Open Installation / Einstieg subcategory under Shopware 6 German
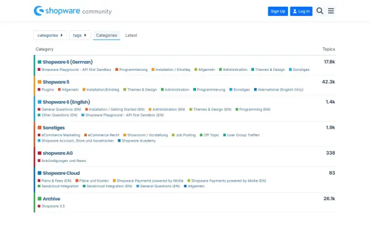 (x=173, y=70)
